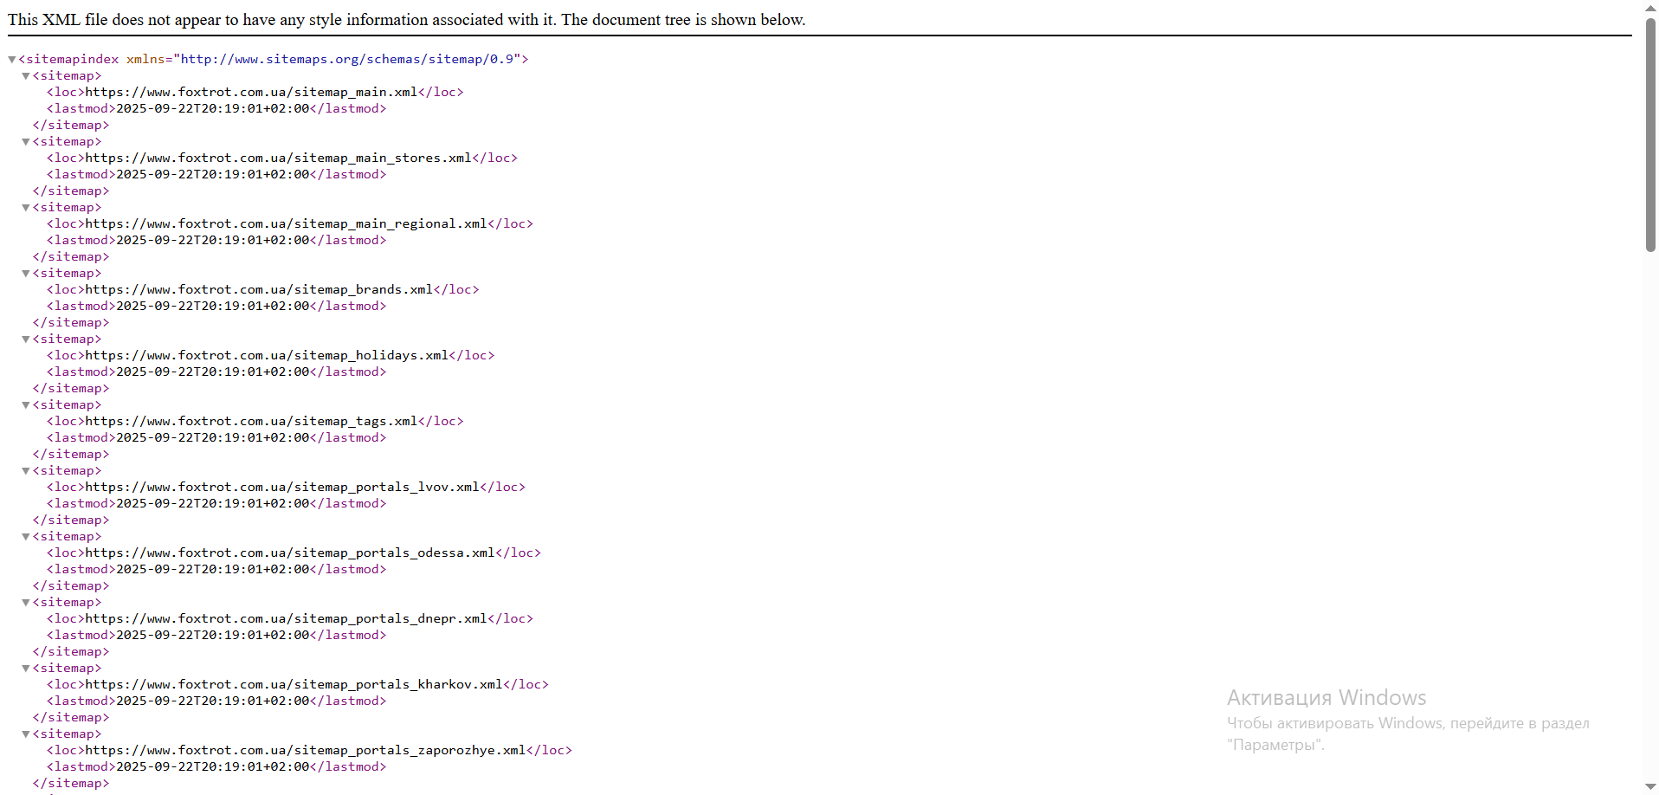This screenshot has width=1659, height=795.
Task: Collapse the sitemap node for sitemap_tags.xml
Action: coord(26,405)
